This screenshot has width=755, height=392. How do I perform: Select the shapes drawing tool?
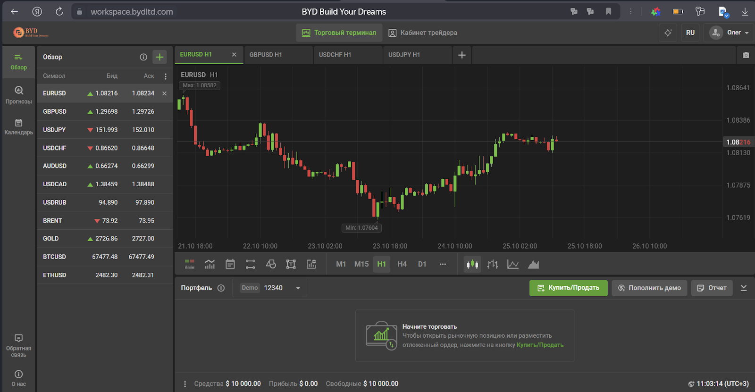click(270, 264)
